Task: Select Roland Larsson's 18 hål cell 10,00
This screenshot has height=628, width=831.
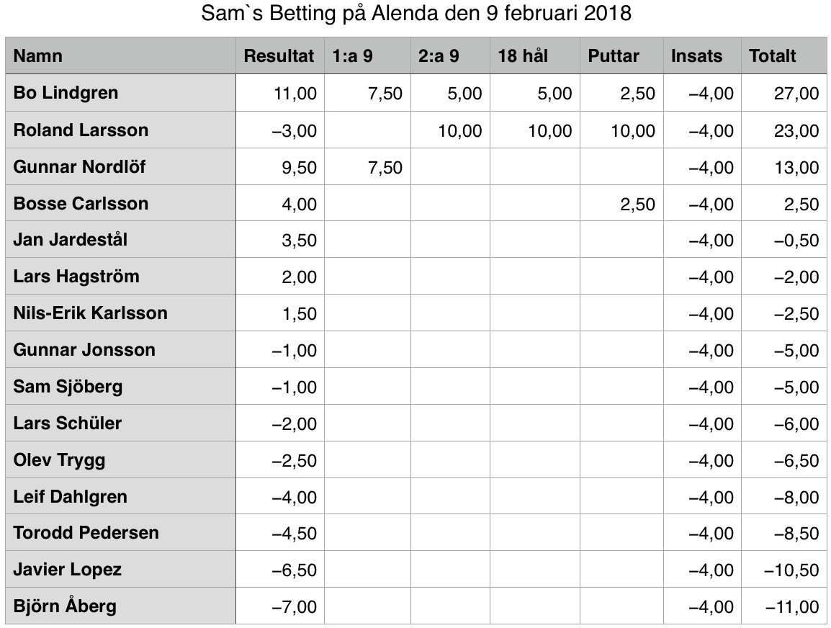Action: click(535, 130)
